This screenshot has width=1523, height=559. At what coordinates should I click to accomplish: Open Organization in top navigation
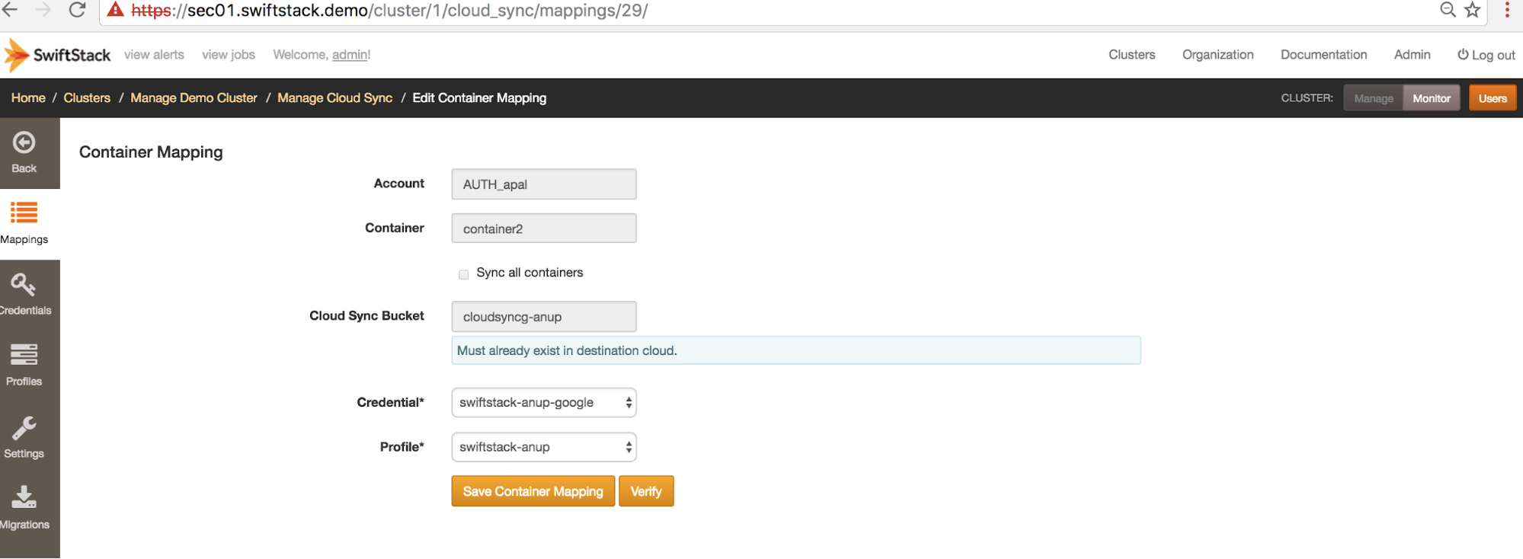click(x=1217, y=55)
